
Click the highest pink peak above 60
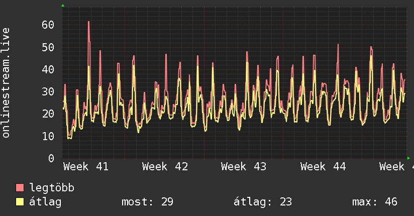[x=89, y=22]
